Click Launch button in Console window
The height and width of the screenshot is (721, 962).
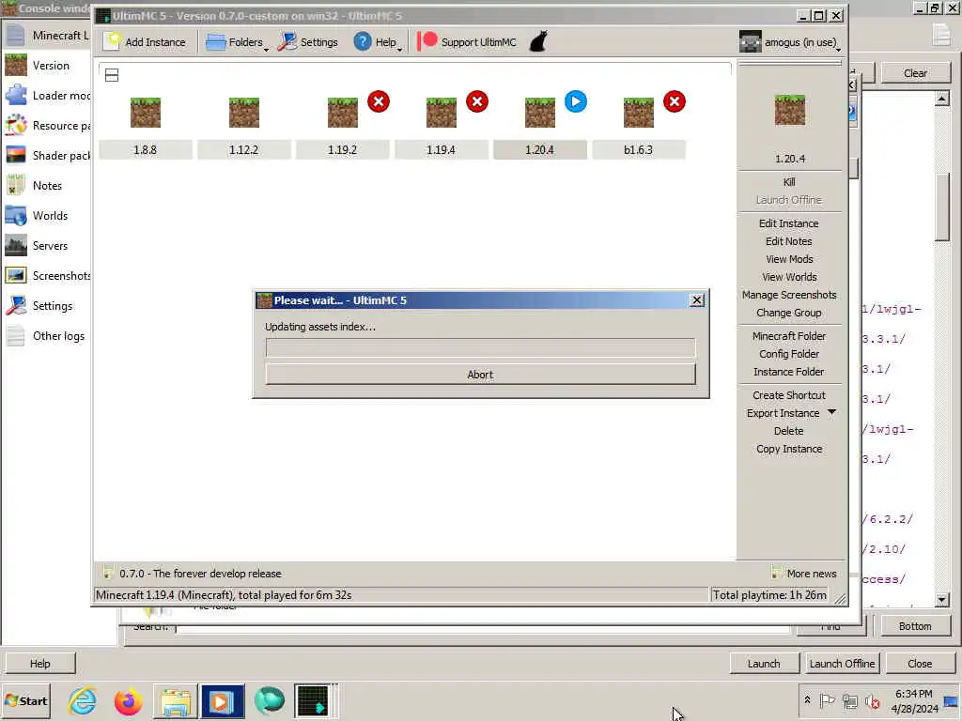pyautogui.click(x=764, y=664)
